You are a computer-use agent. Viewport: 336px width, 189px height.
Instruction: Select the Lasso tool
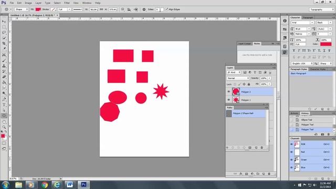pos(4,33)
